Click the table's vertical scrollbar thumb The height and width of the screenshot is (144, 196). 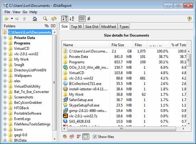[x=189, y=60]
